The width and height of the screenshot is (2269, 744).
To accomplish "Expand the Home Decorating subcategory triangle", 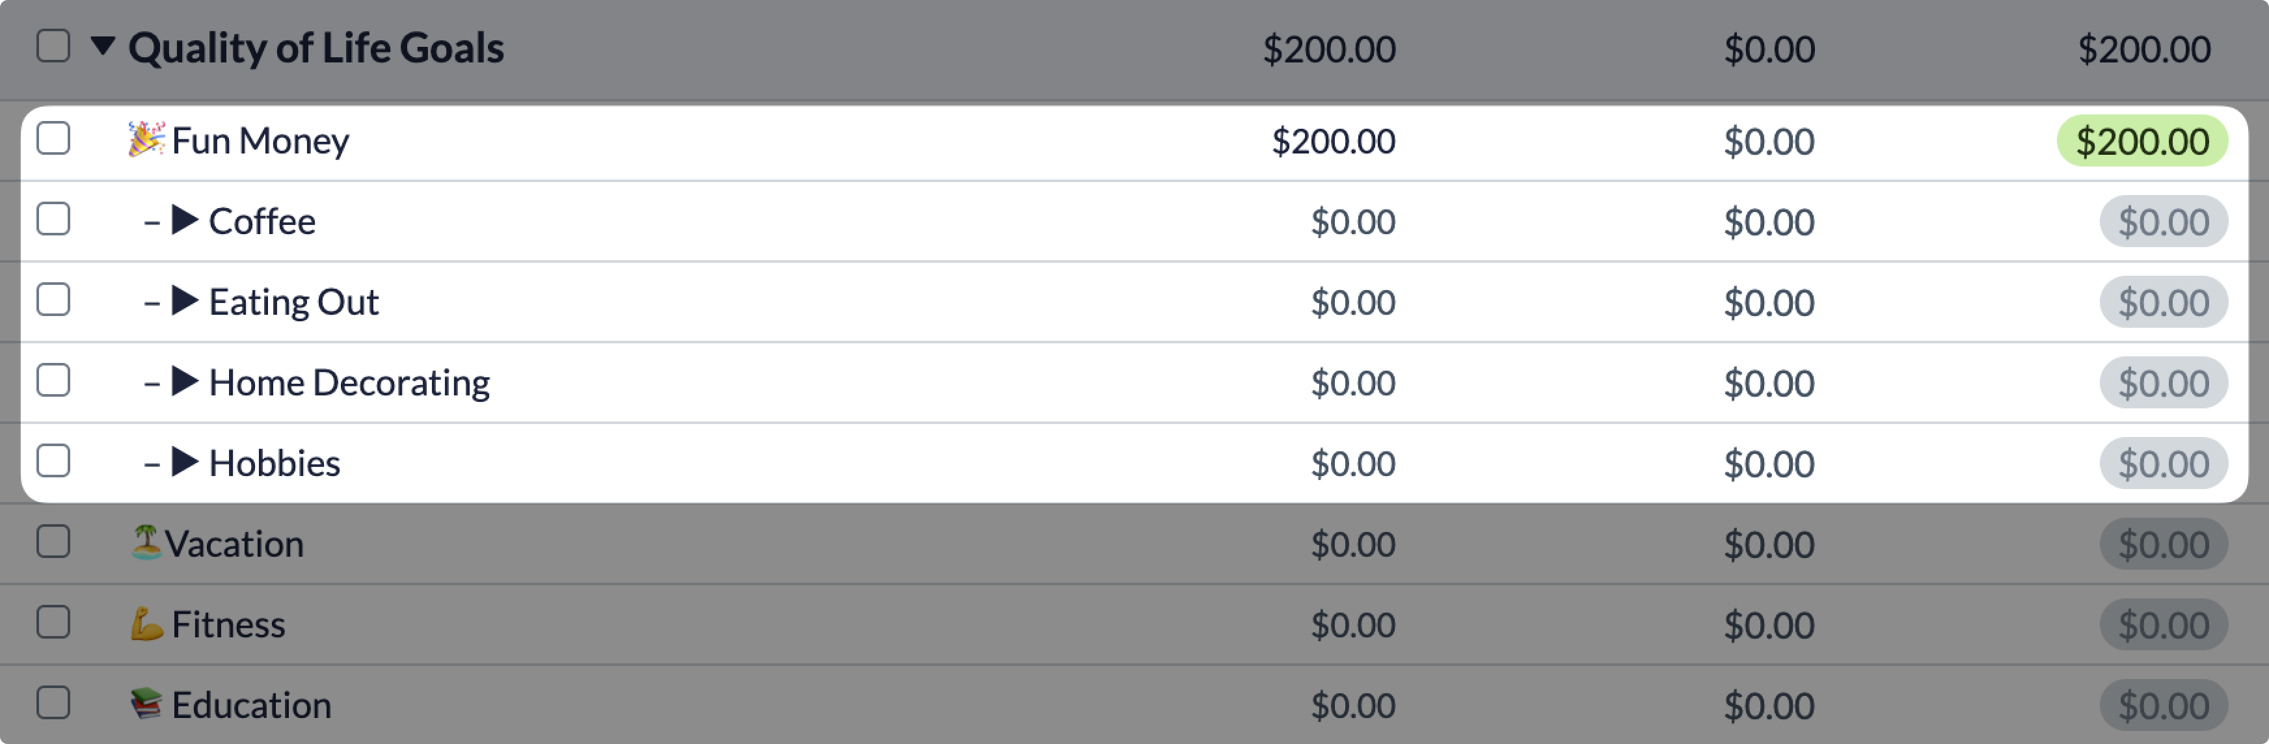I will (184, 381).
